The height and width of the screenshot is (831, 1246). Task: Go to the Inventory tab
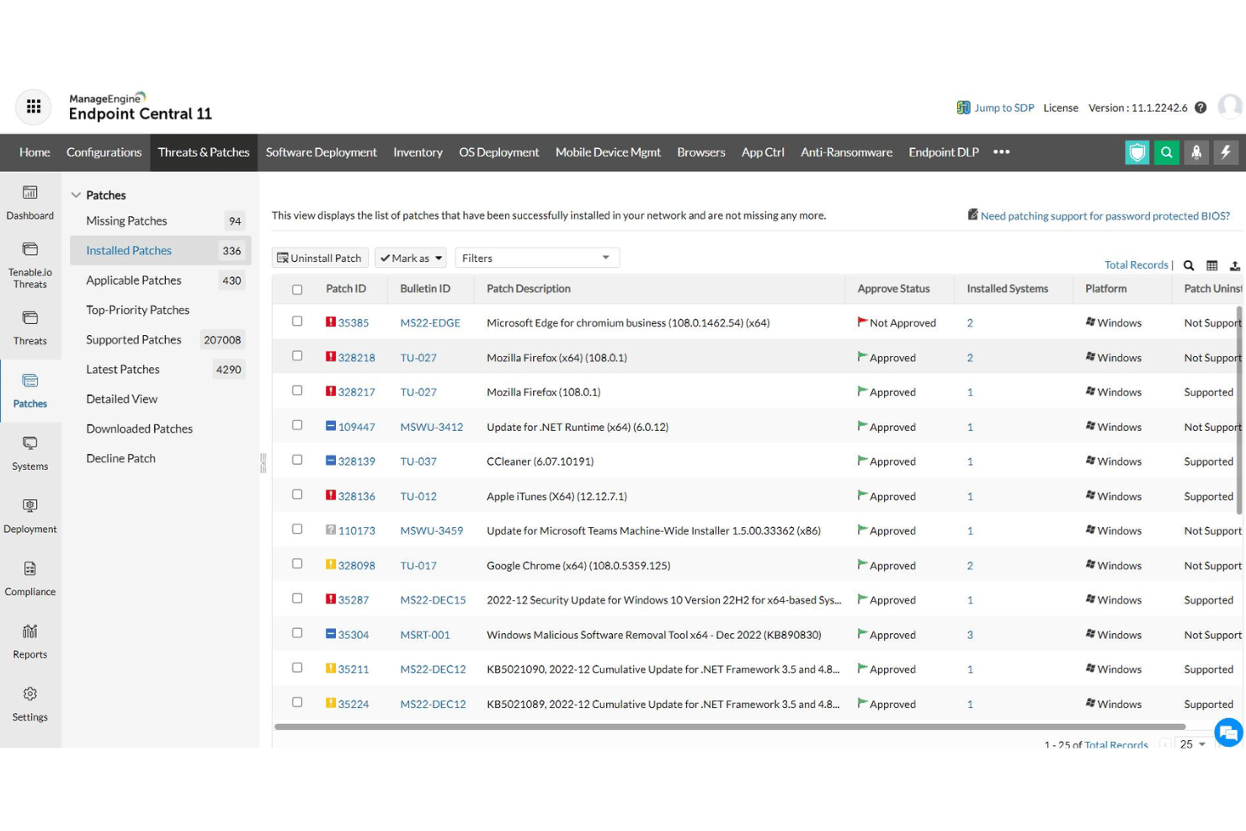coord(418,152)
